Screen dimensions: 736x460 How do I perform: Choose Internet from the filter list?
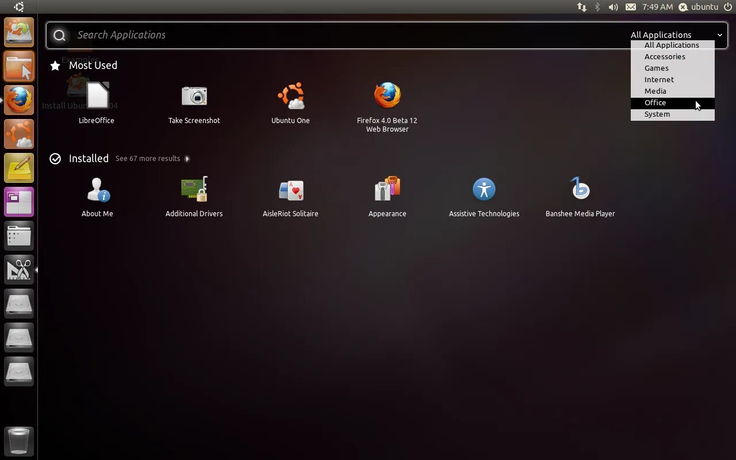tap(672, 79)
